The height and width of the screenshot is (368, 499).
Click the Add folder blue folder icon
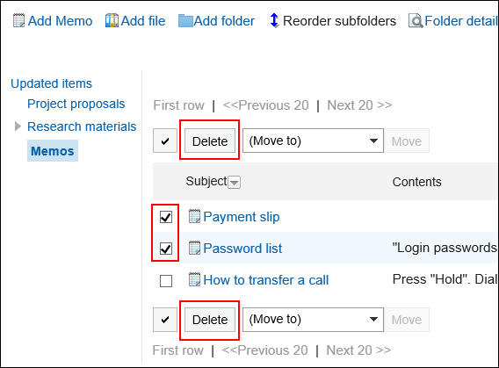coord(185,21)
